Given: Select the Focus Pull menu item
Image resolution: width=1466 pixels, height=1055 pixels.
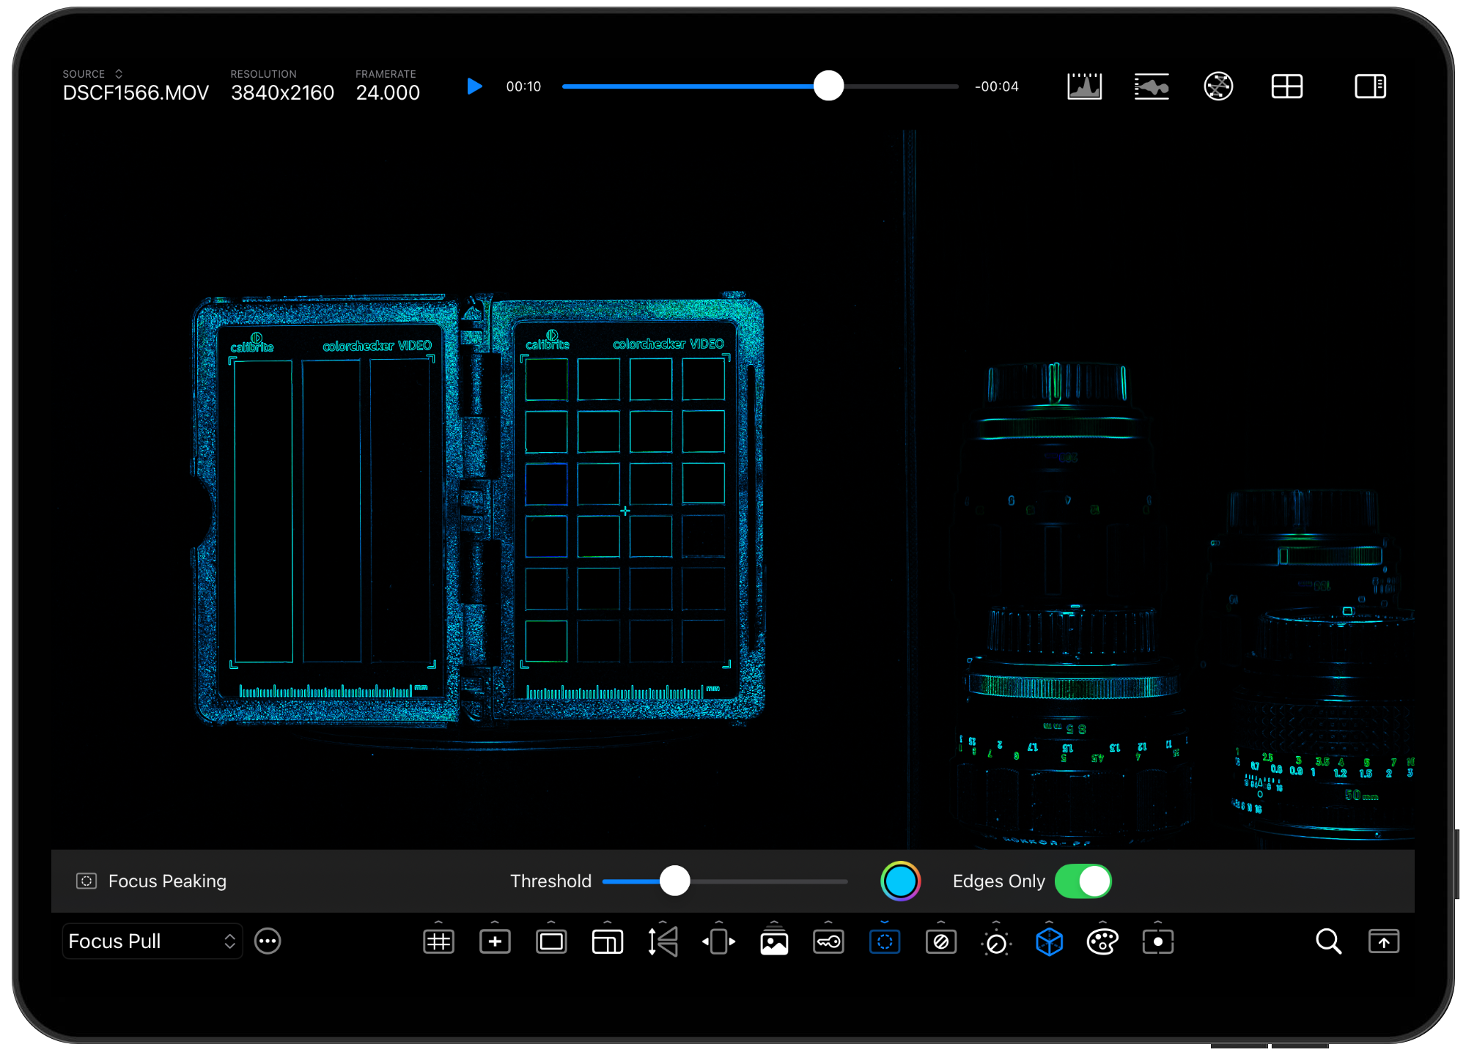Looking at the screenshot, I should click(149, 941).
